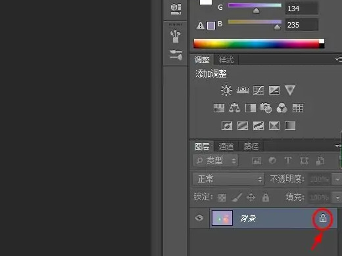Viewport: 342px width, 256px height.
Task: Click the lock icon on 背景 layer
Action: (323, 218)
